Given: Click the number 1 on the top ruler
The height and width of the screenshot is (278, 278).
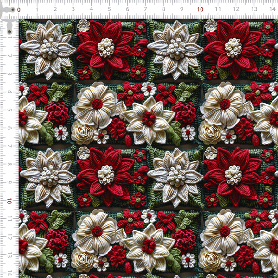Looking at the screenshot, I should point(37,9).
